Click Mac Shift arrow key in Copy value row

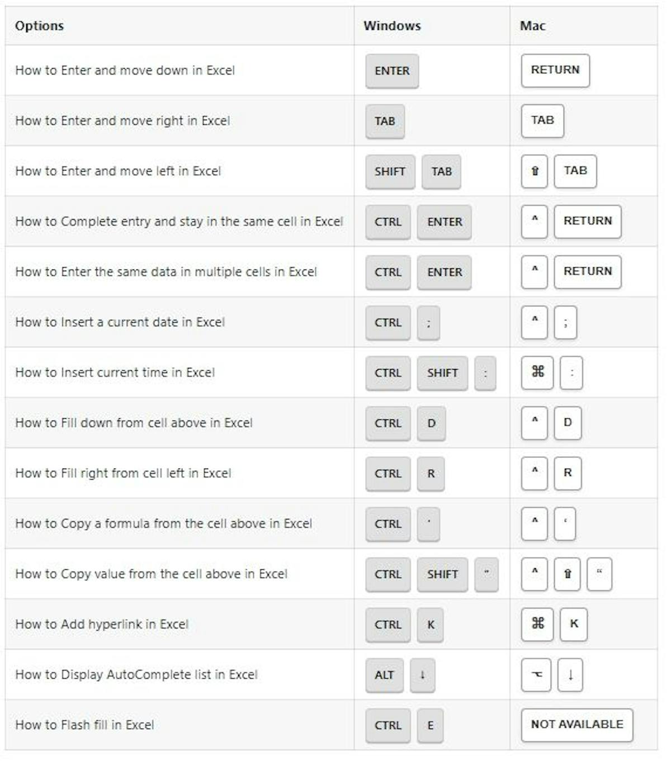point(568,574)
